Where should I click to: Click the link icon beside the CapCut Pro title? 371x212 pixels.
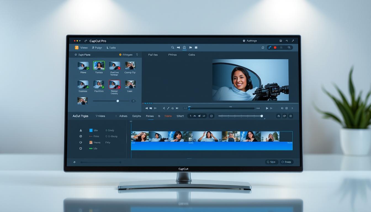(86, 41)
